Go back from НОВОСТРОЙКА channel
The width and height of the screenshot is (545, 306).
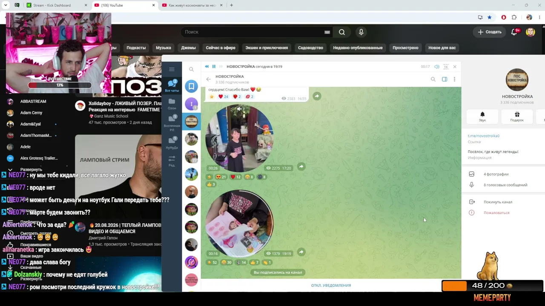[208, 79]
